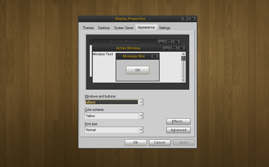Viewport: 269px width, 167px height.
Task: Click the Inactive Window preview maximize icon
Action: 169,42
